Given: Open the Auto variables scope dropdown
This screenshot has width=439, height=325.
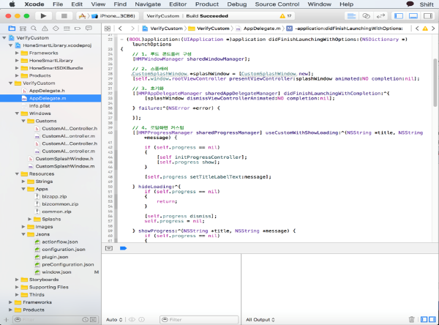Looking at the screenshot, I should coord(114,320).
